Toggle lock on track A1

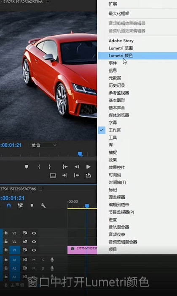[x=6, y=260]
